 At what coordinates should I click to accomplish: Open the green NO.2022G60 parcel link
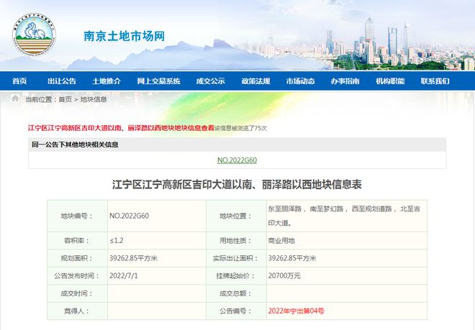[237, 160]
